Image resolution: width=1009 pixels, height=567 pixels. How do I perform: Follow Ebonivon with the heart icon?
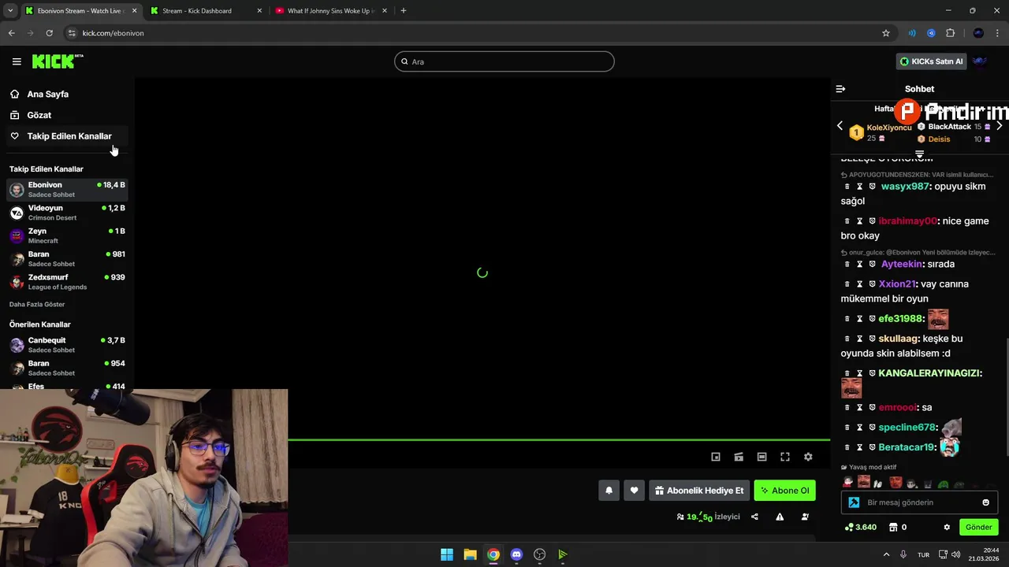[x=634, y=491]
